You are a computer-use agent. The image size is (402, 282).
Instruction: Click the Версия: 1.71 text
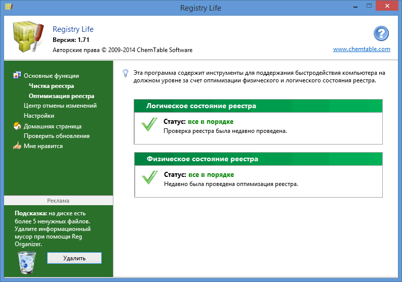71,40
